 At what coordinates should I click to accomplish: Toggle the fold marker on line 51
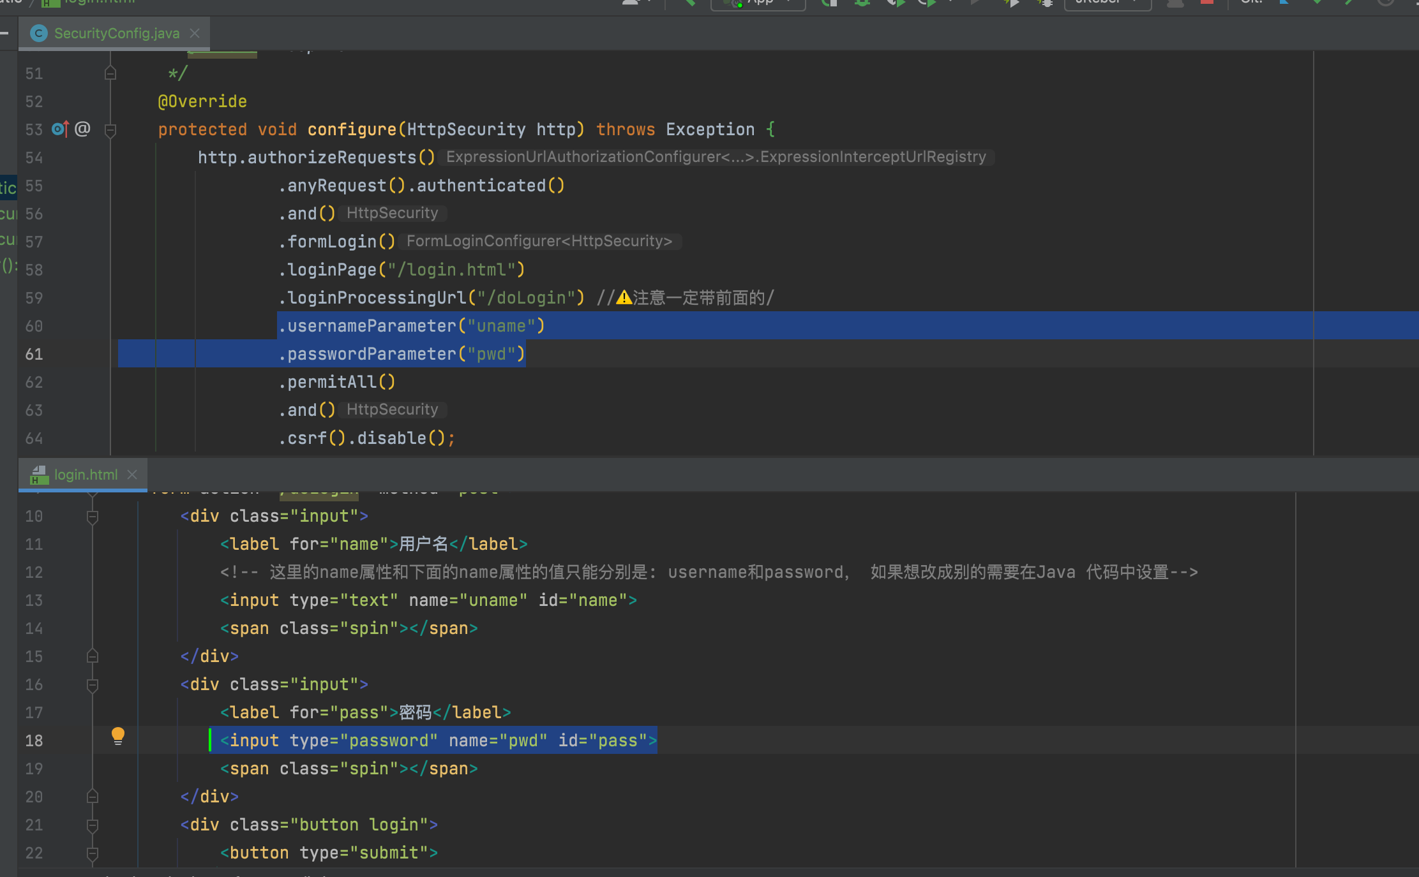point(110,73)
